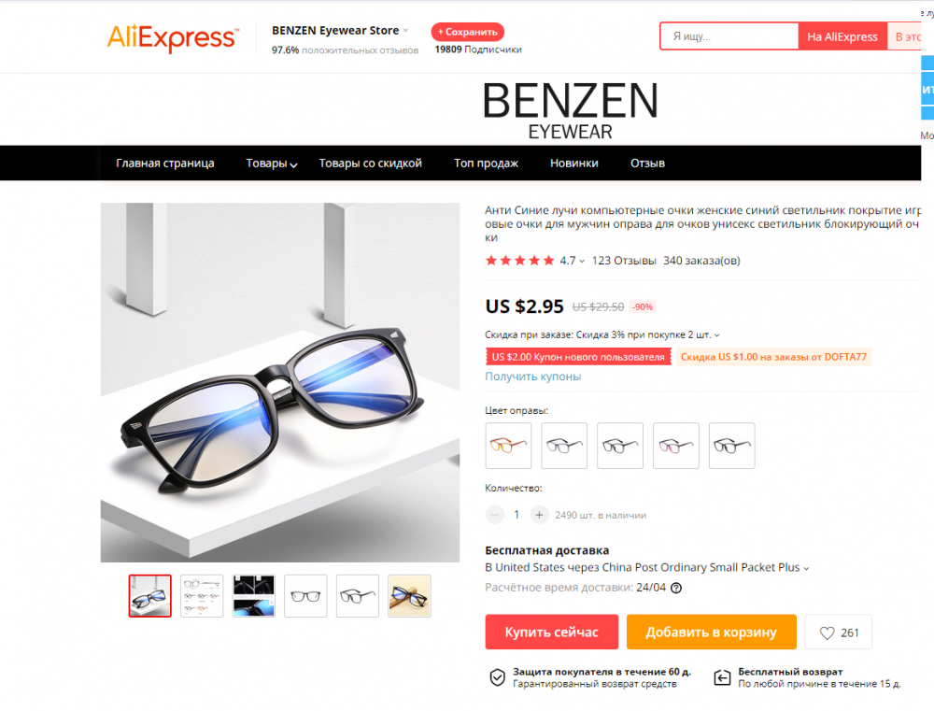This screenshot has width=934, height=711.
Task: Click the Купить сейчас button
Action: point(552,633)
